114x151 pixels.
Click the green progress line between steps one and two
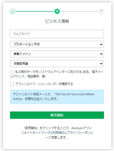pos(35,11)
